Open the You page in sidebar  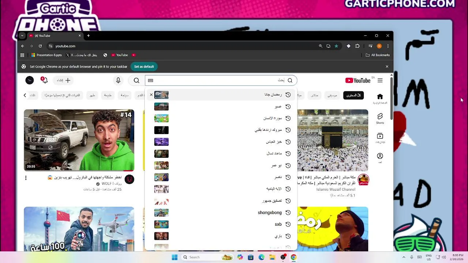(x=380, y=158)
